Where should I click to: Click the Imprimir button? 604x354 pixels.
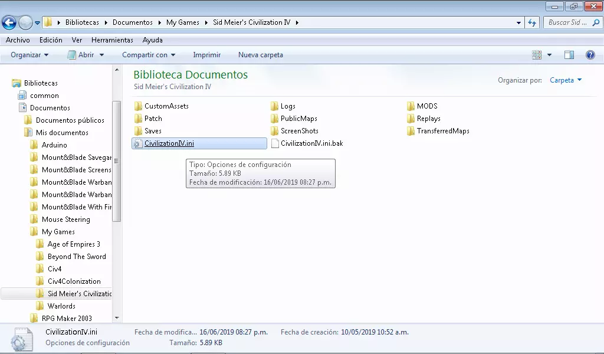coord(206,55)
